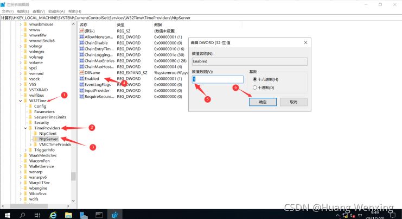Screen dimensions: 402x219
Task: Click the string icon beside DllName
Action: (x=81, y=73)
